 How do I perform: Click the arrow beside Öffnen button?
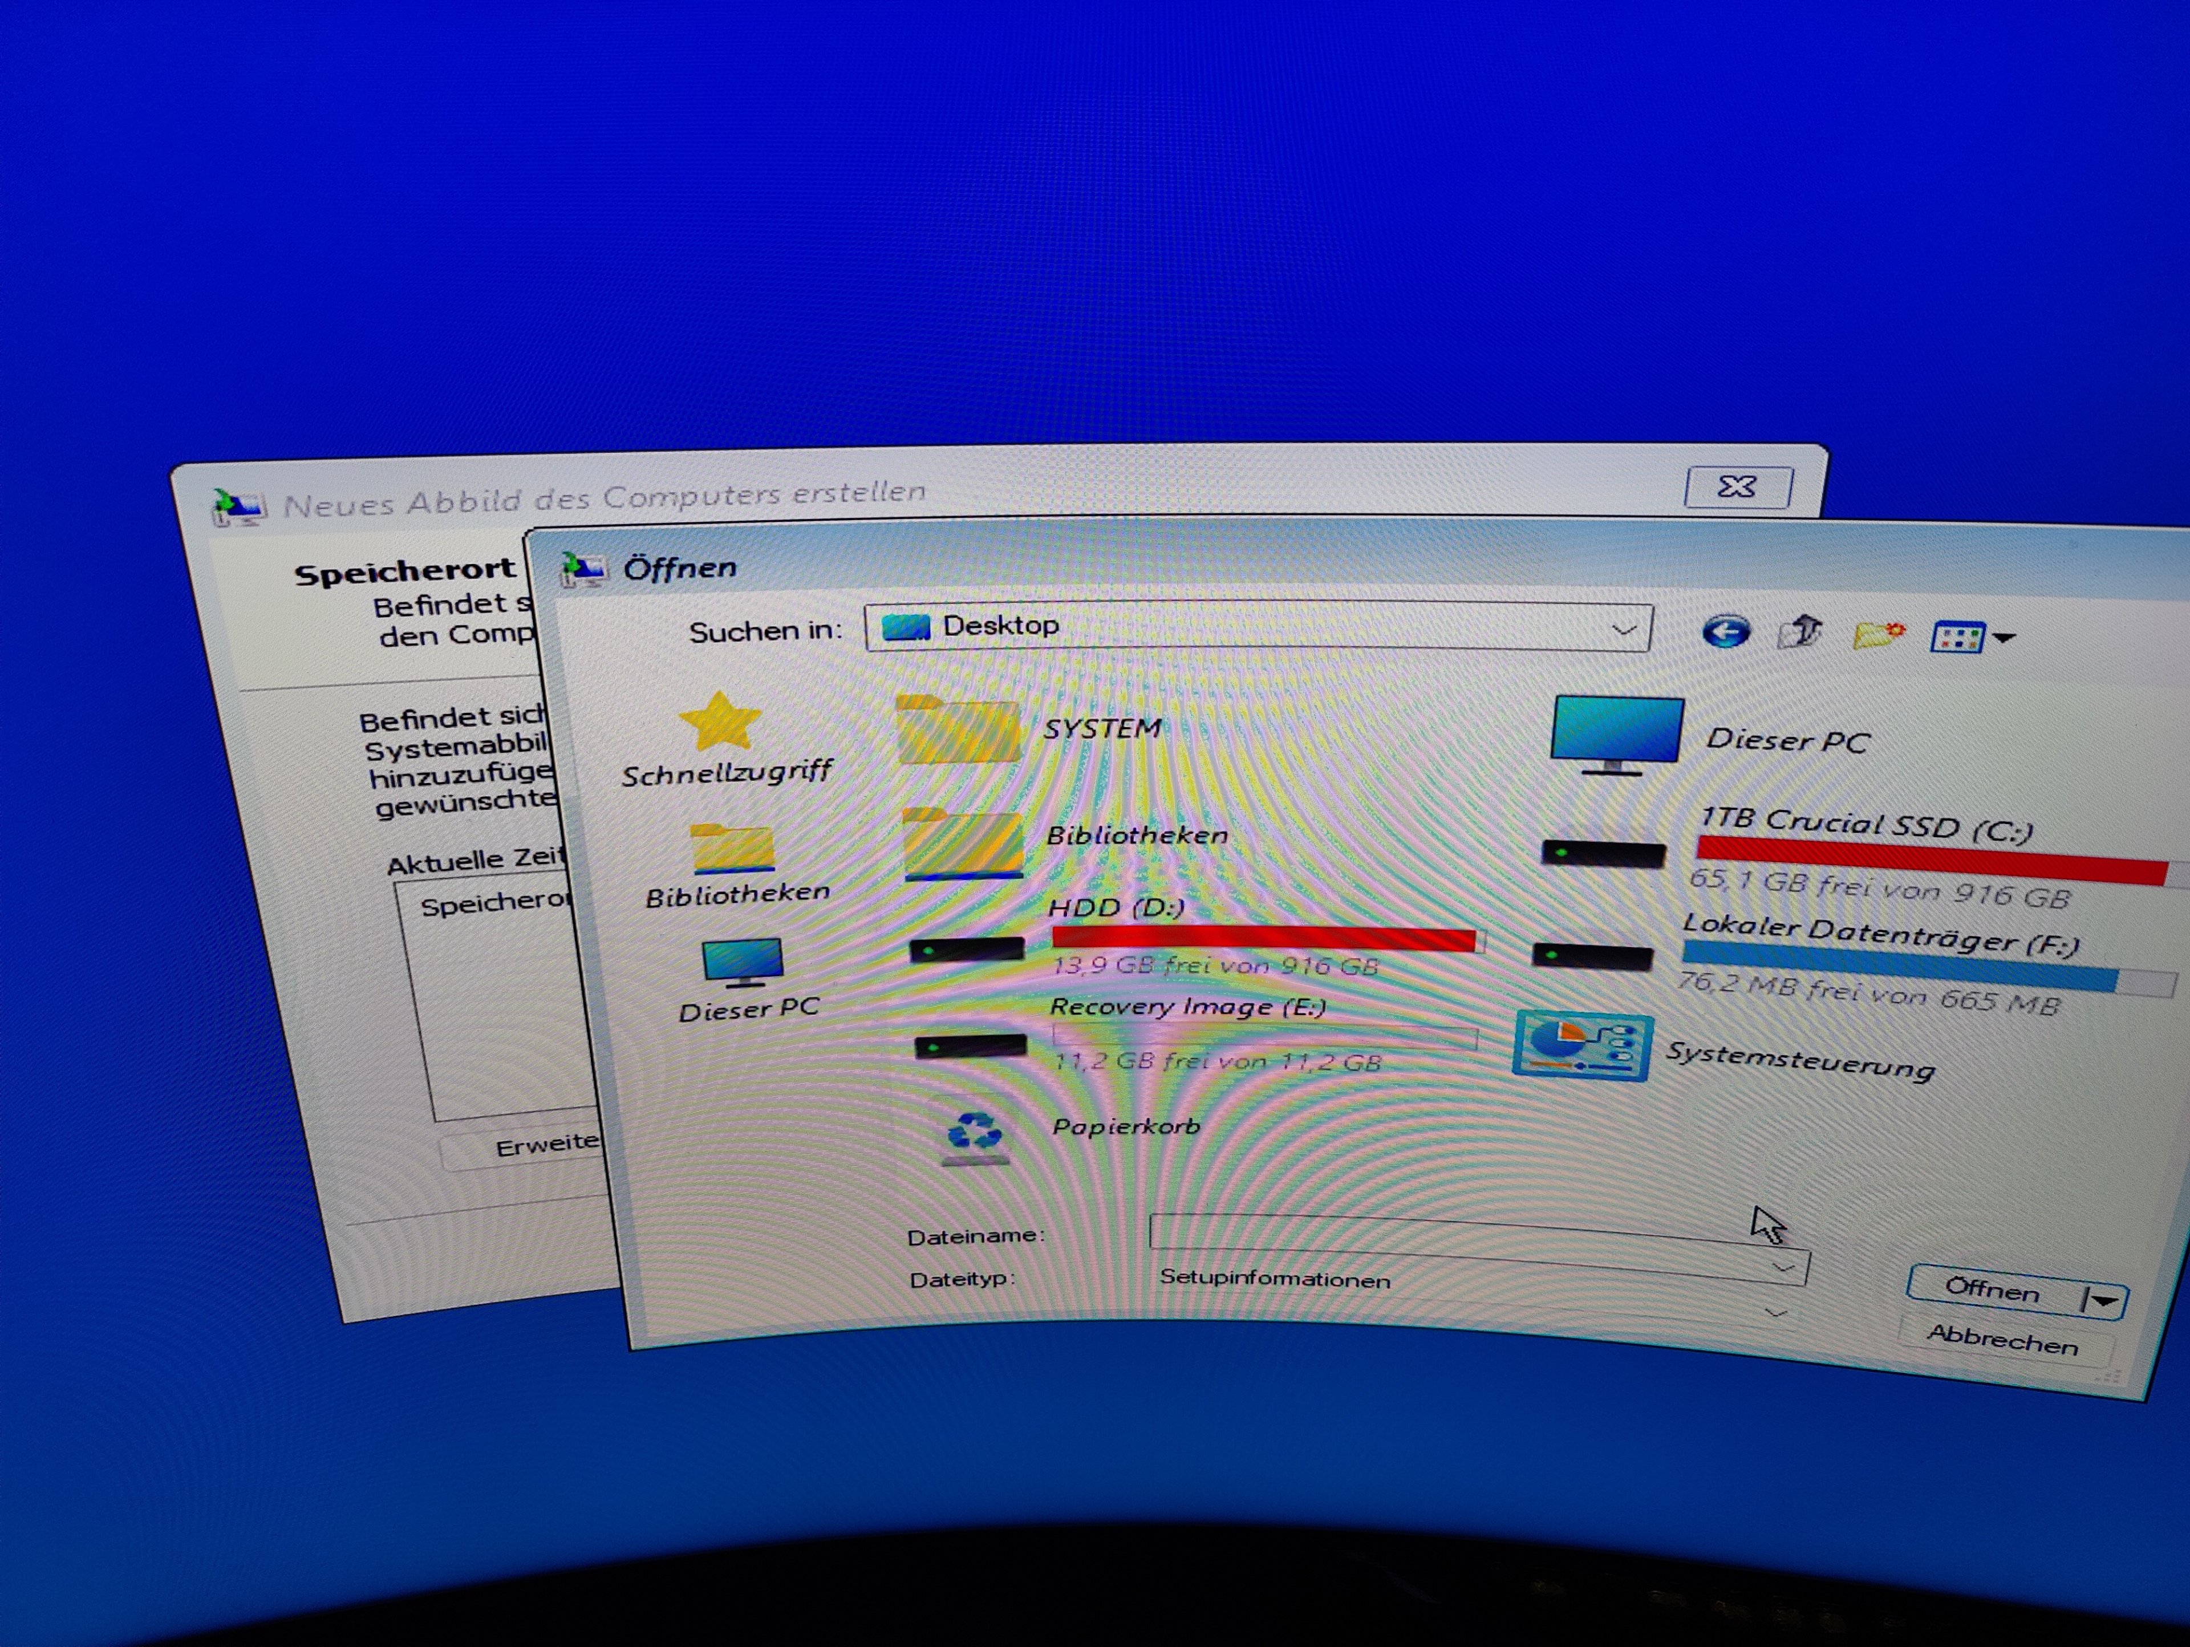pyautogui.click(x=2105, y=1300)
